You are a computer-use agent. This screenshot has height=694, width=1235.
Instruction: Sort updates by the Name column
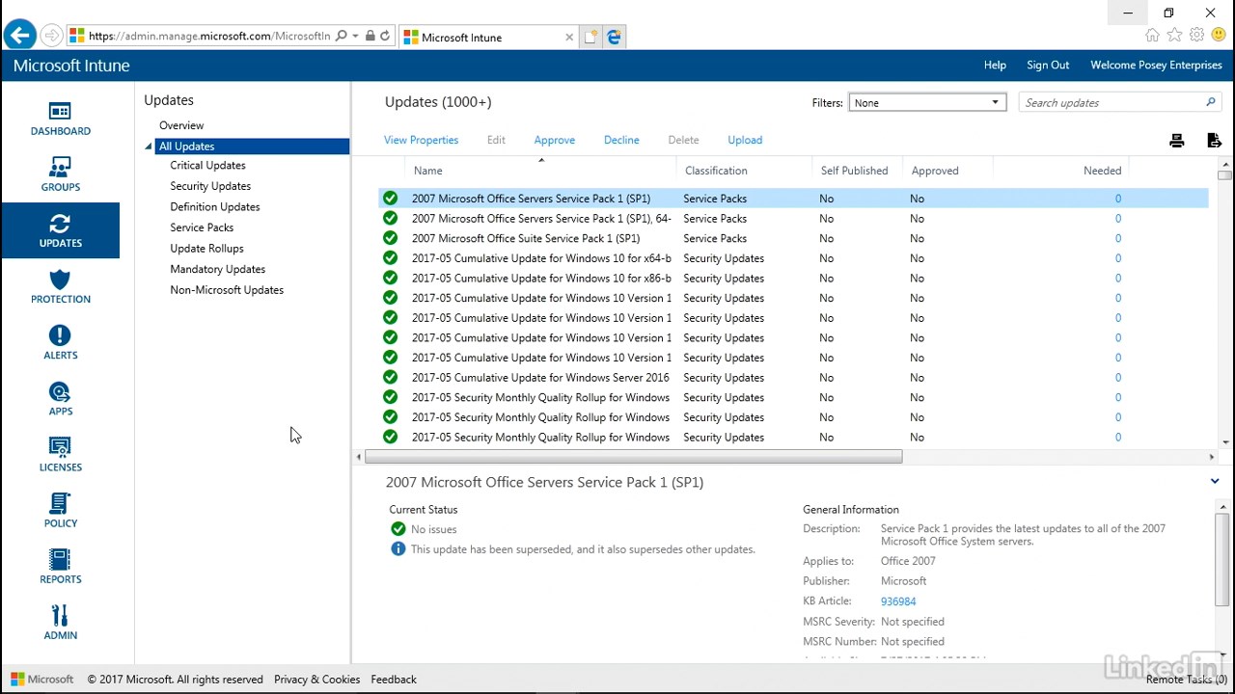point(428,171)
